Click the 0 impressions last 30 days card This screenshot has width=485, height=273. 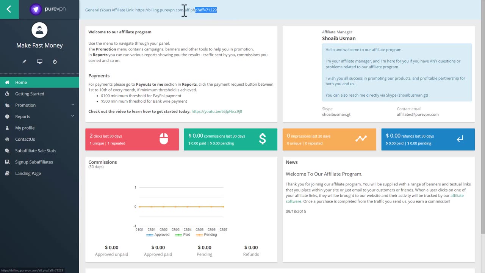coord(329,139)
